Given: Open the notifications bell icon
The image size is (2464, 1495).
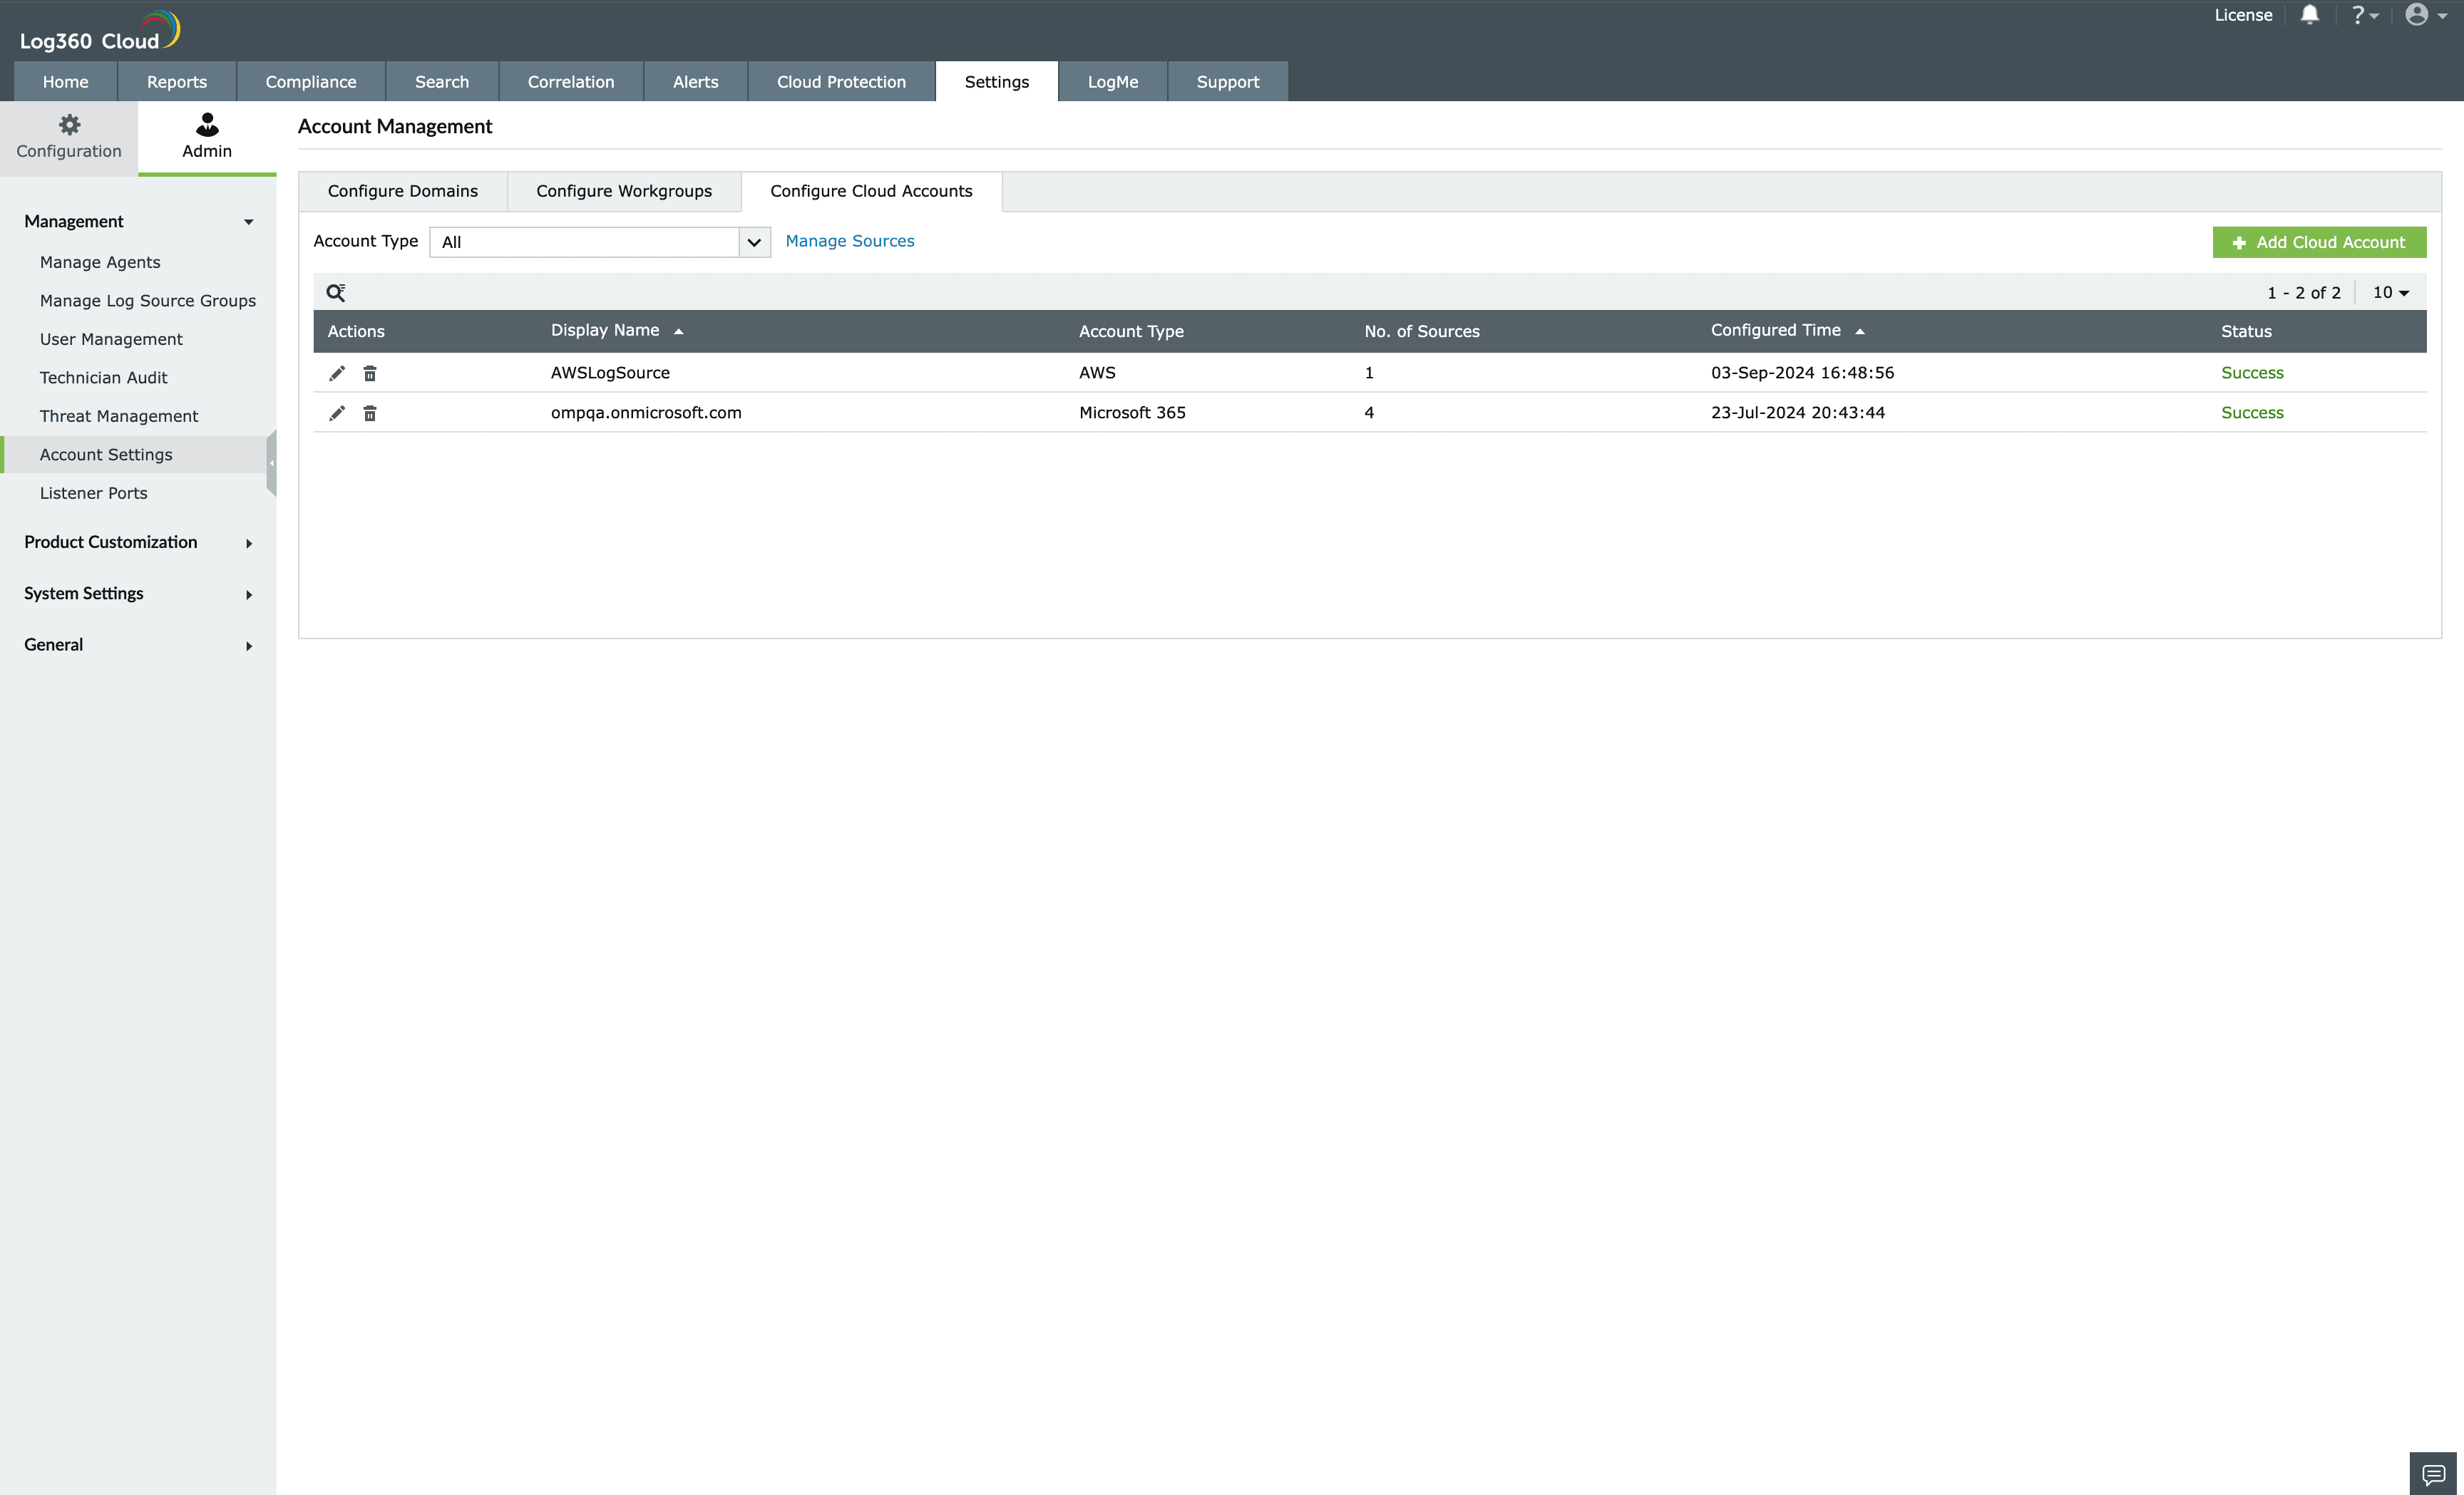Looking at the screenshot, I should (x=2309, y=15).
